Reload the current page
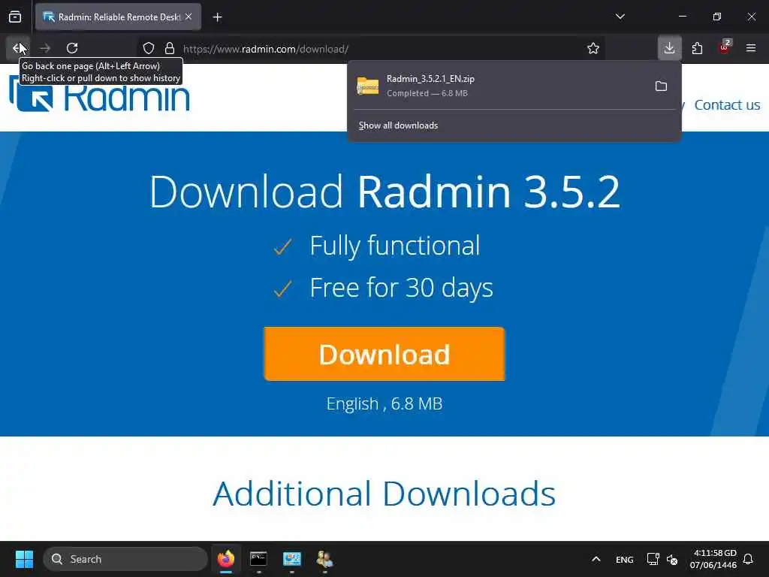 tap(72, 48)
